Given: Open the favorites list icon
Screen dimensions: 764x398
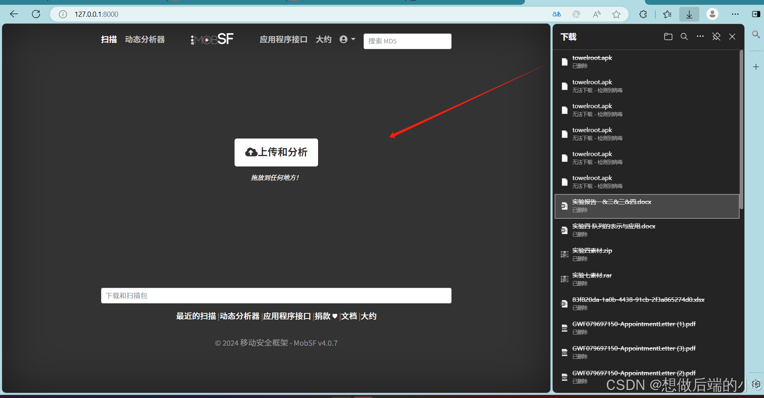Looking at the screenshot, I should (667, 14).
